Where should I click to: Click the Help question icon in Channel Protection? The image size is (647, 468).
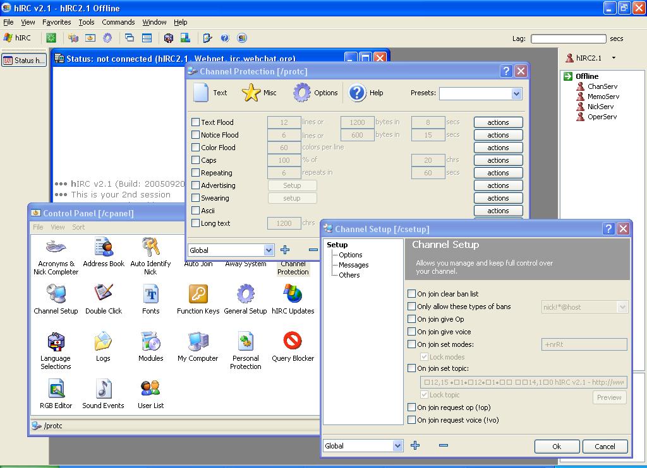[357, 93]
